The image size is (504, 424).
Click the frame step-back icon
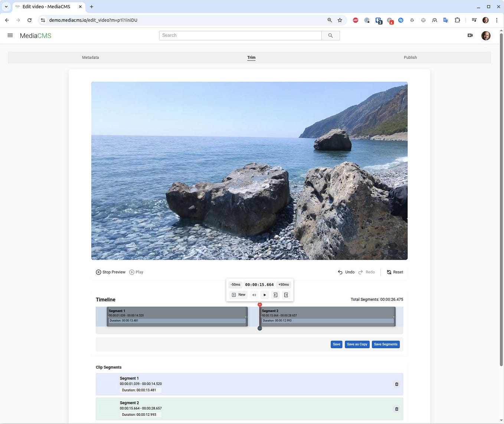pyautogui.click(x=254, y=295)
